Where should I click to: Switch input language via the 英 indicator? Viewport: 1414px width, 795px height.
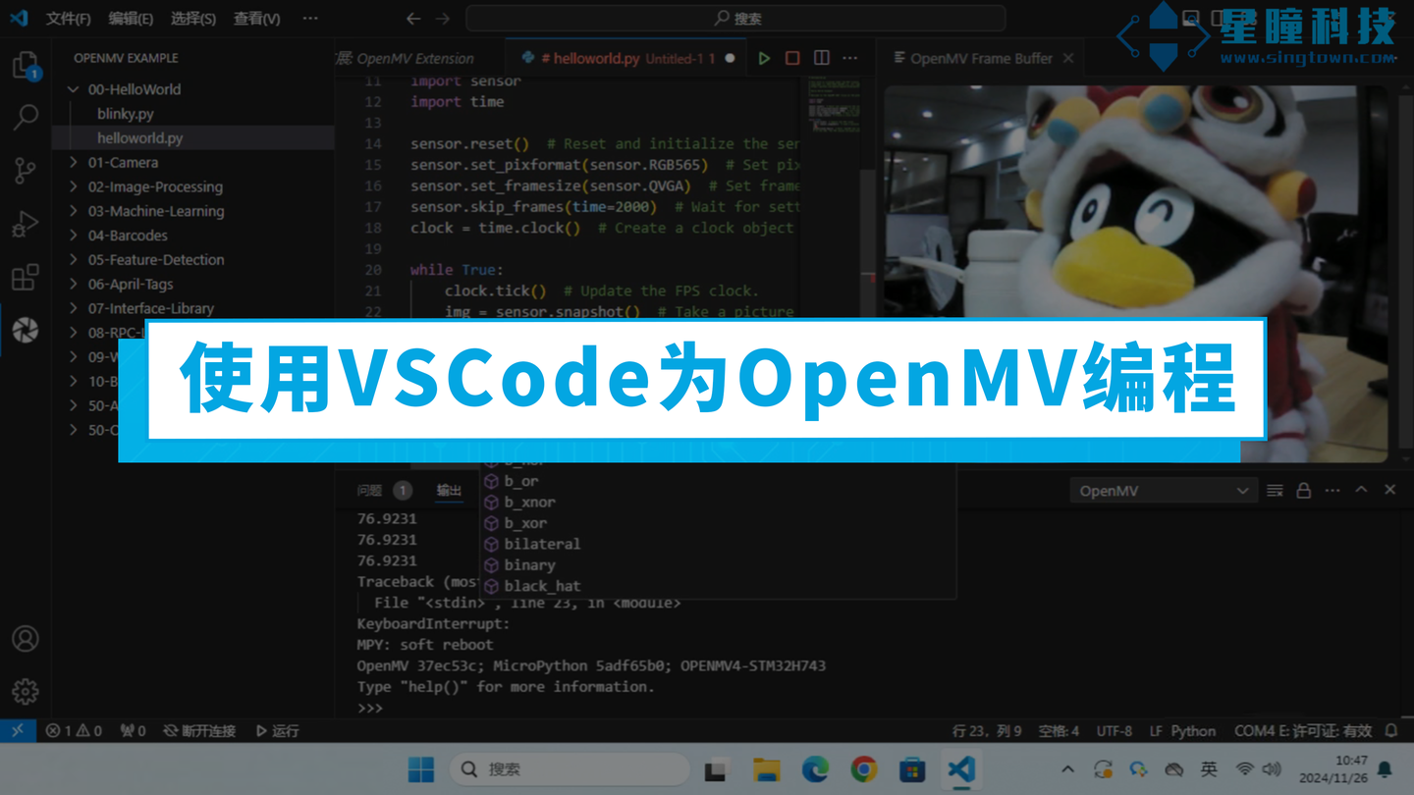point(1211,769)
